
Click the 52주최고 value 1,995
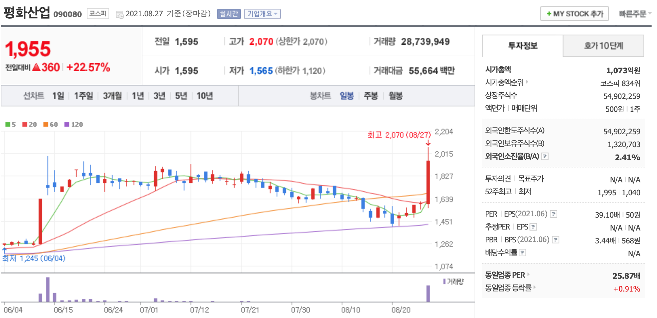607,193
